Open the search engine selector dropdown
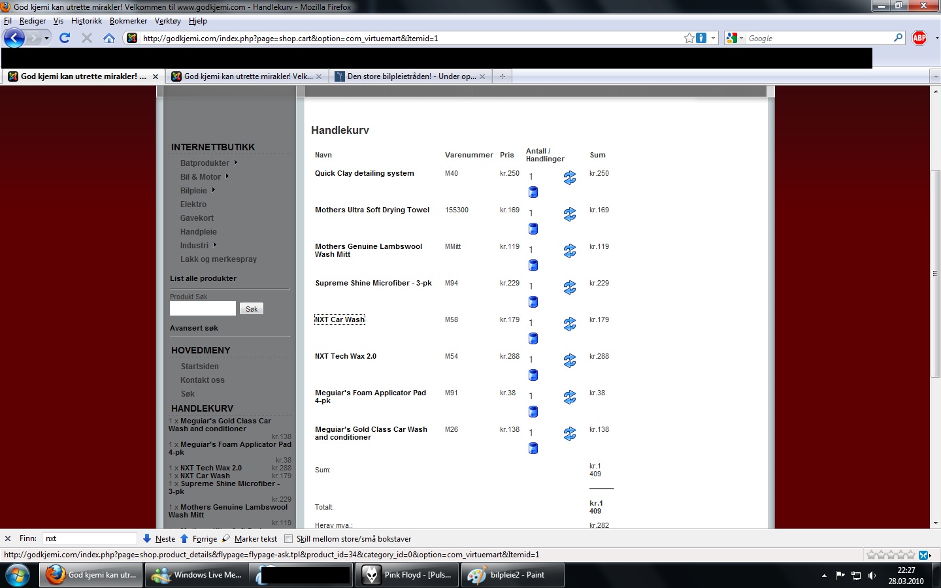Image resolution: width=941 pixels, height=588 pixels. point(741,39)
